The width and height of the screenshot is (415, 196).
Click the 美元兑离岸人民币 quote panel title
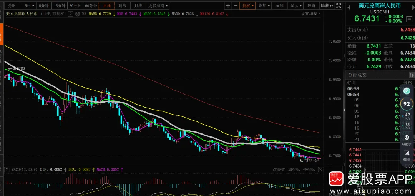pos(379,5)
